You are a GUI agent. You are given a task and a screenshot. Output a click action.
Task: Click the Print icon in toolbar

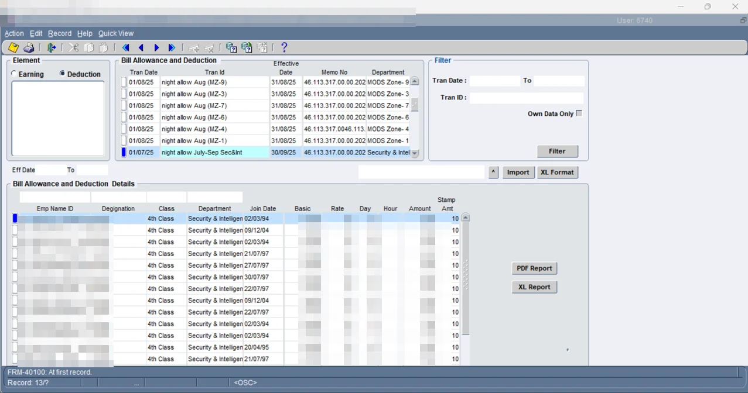click(x=29, y=48)
